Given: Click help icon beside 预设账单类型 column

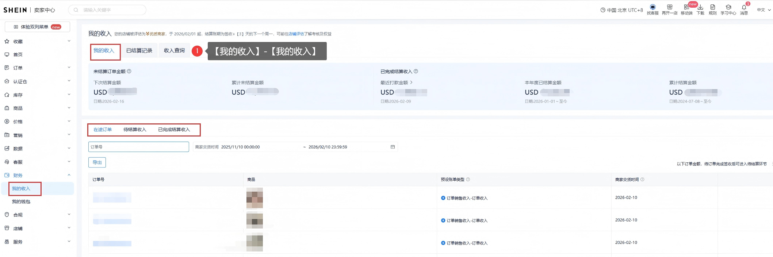Looking at the screenshot, I should (468, 179).
